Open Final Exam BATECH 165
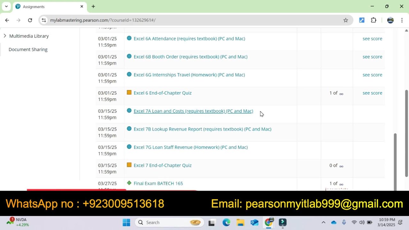This screenshot has width=409, height=230. pos(158,183)
